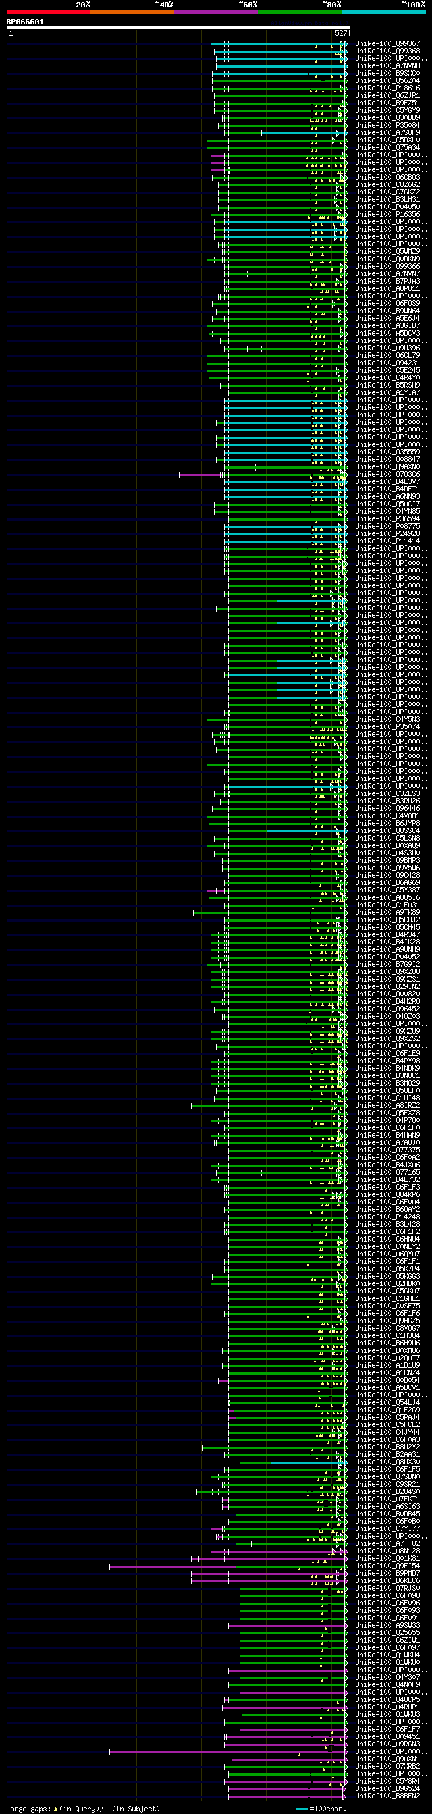Open hit UniRef100_O00820
432x1814 pixels.
click(x=387, y=994)
